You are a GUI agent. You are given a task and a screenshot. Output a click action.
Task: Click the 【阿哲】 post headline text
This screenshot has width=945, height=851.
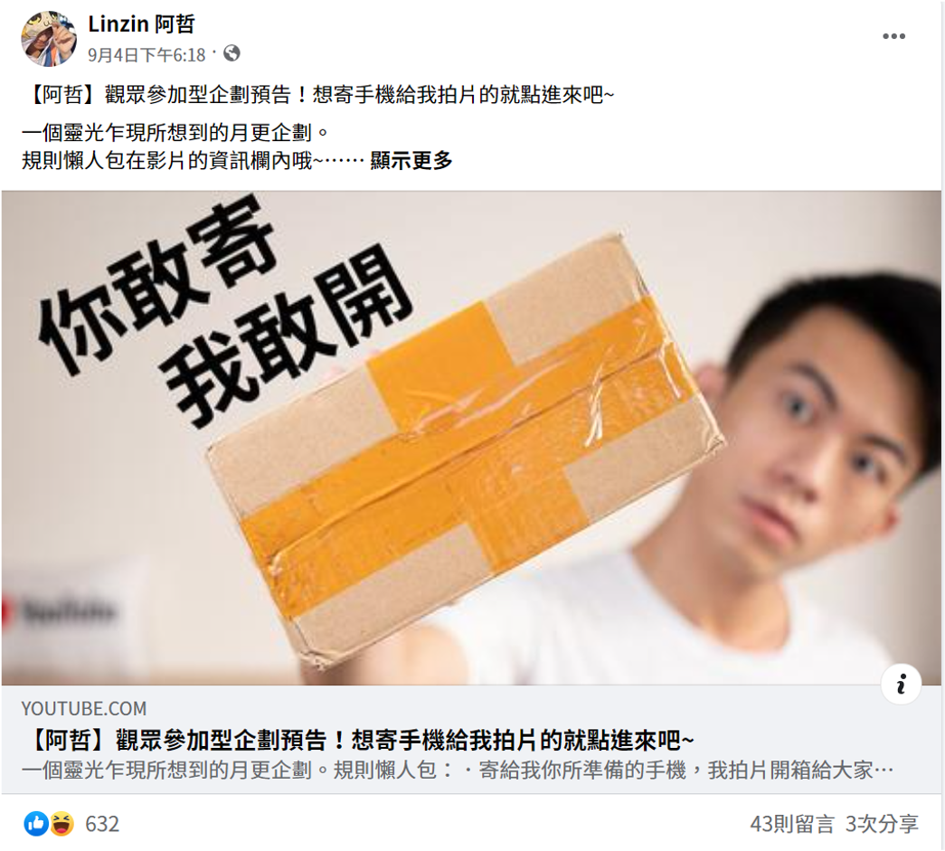coord(317,95)
